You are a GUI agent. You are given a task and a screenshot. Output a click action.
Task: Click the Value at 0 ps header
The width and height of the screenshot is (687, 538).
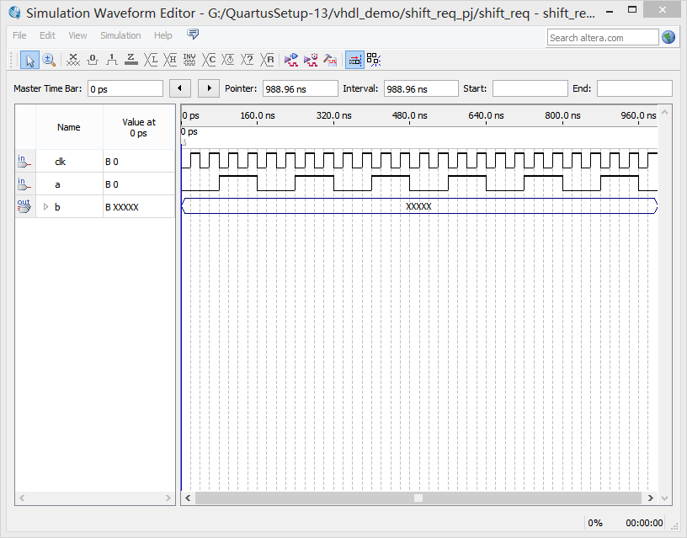point(139,127)
